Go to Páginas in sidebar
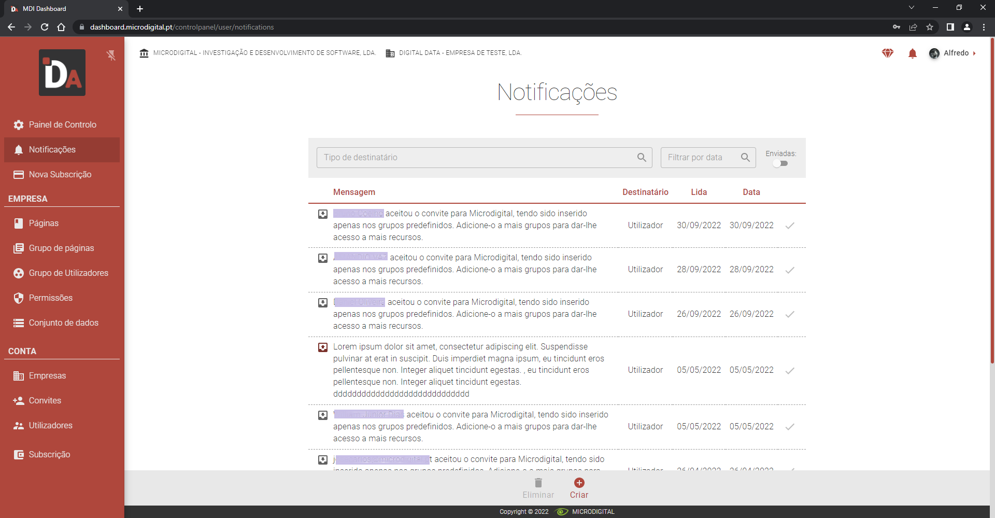This screenshot has width=995, height=518. tap(62, 223)
